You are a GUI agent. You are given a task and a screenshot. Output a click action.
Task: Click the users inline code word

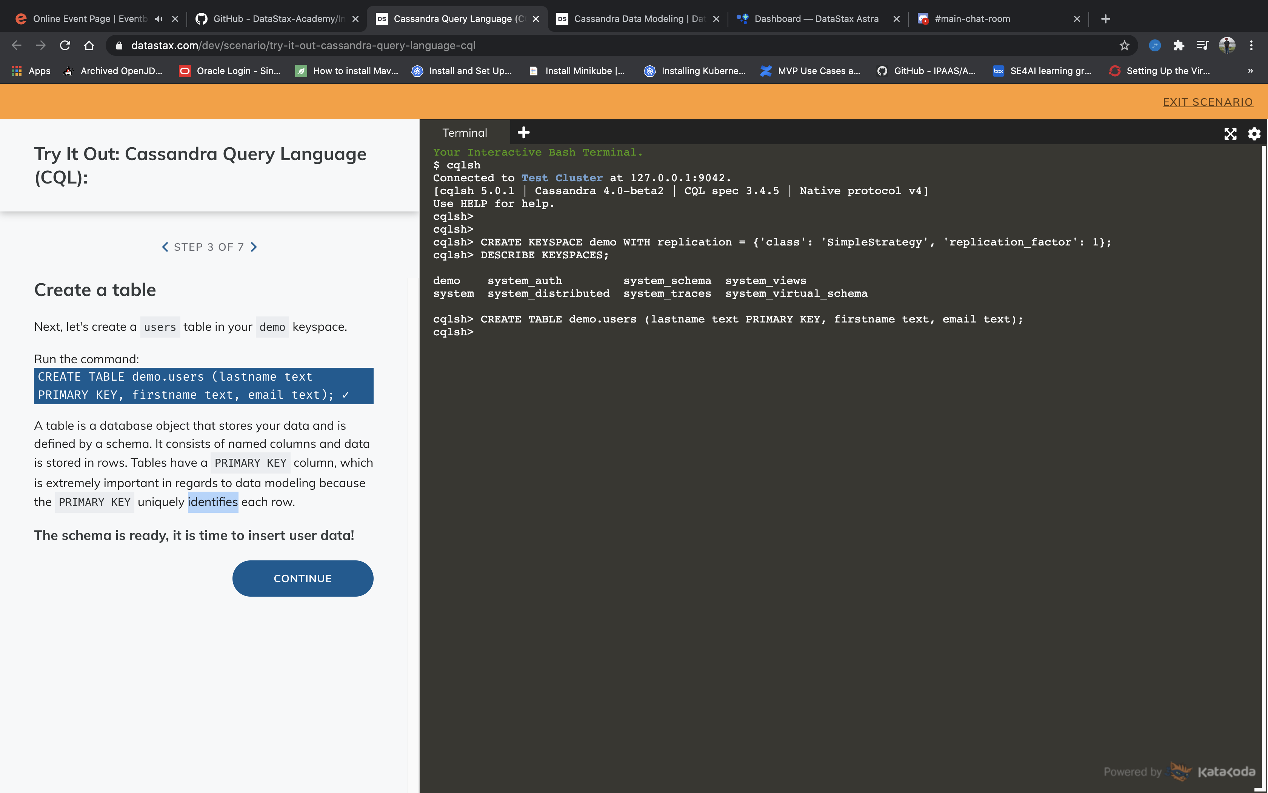click(160, 327)
